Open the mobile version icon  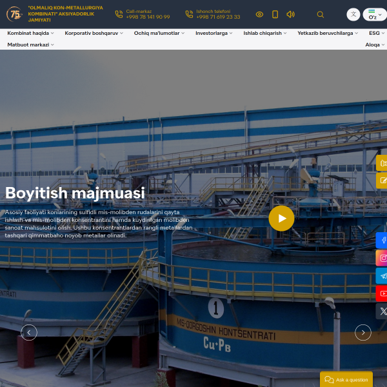pyautogui.click(x=275, y=14)
